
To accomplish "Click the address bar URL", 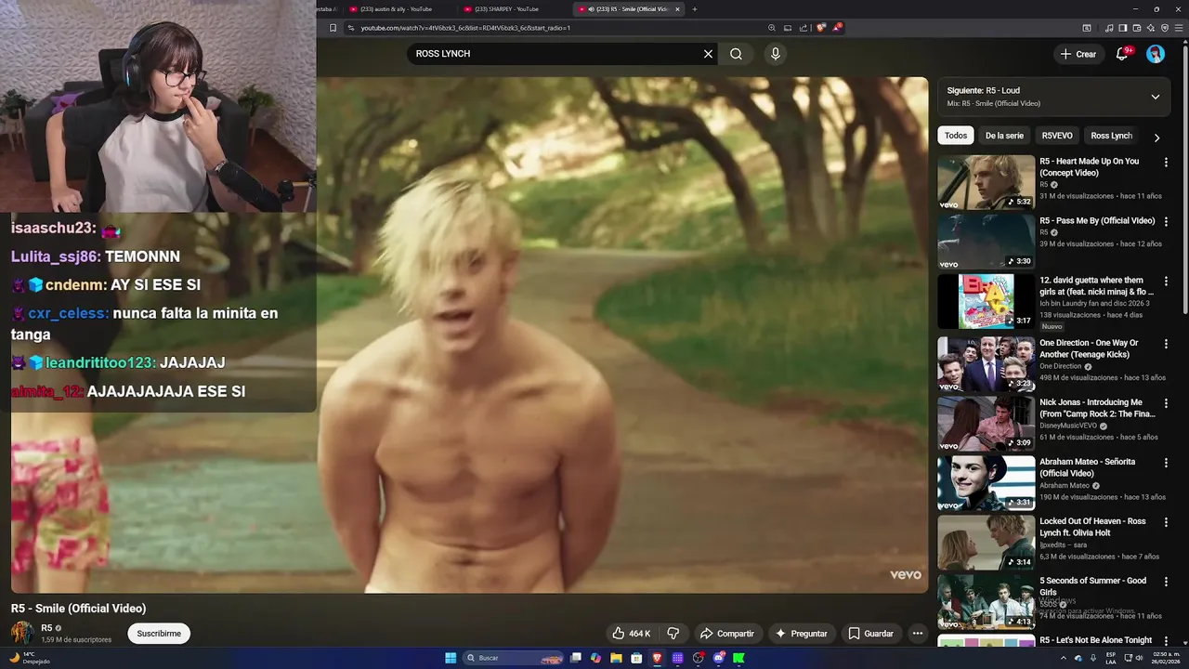I will click(x=465, y=28).
